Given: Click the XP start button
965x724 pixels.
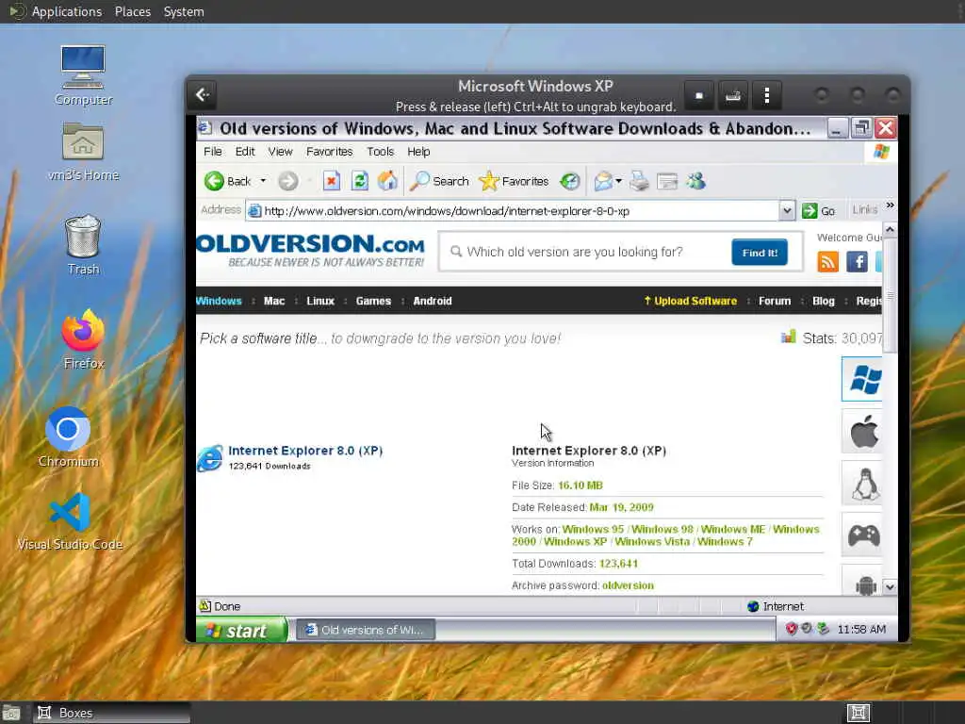Looking at the screenshot, I should (x=241, y=631).
